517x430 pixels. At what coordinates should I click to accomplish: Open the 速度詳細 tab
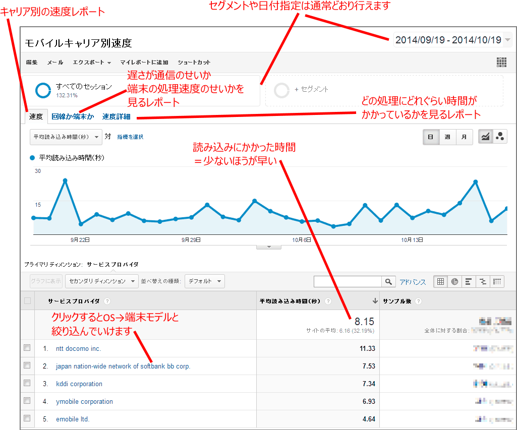tap(116, 116)
